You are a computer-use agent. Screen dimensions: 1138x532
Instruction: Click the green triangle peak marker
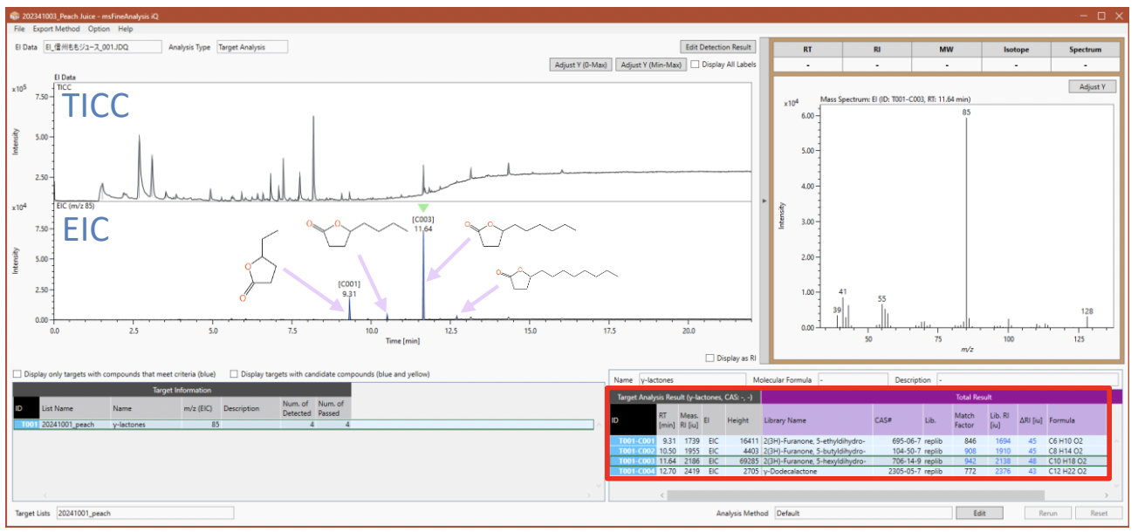pyautogui.click(x=423, y=208)
